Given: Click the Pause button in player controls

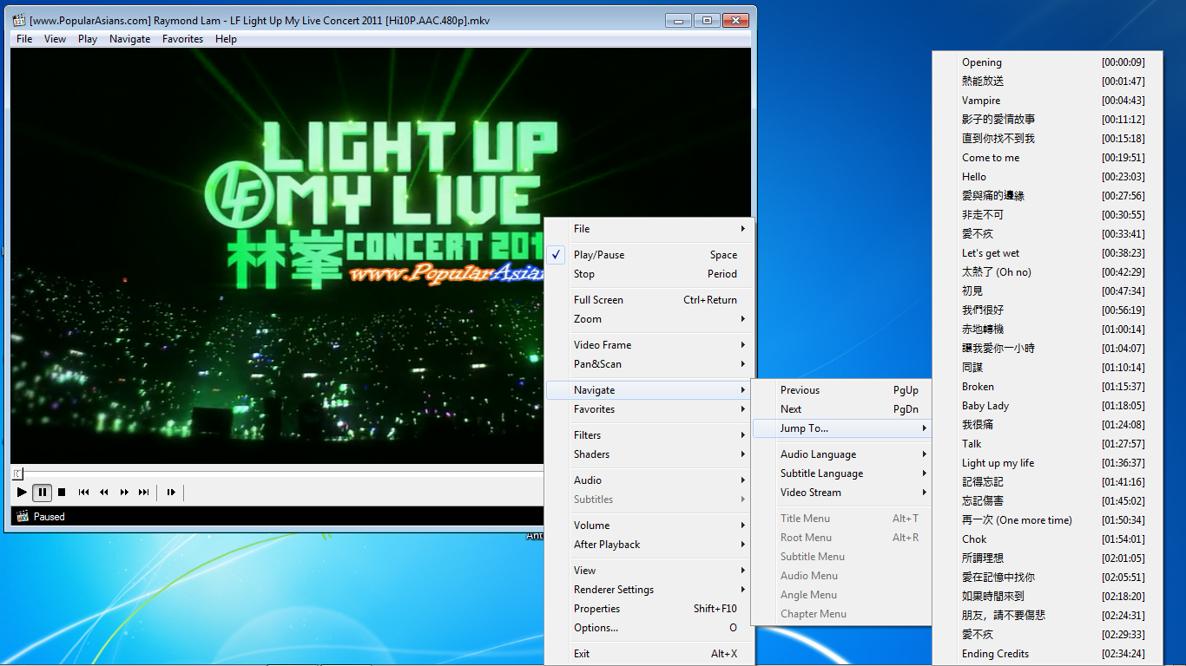Looking at the screenshot, I should tap(43, 493).
